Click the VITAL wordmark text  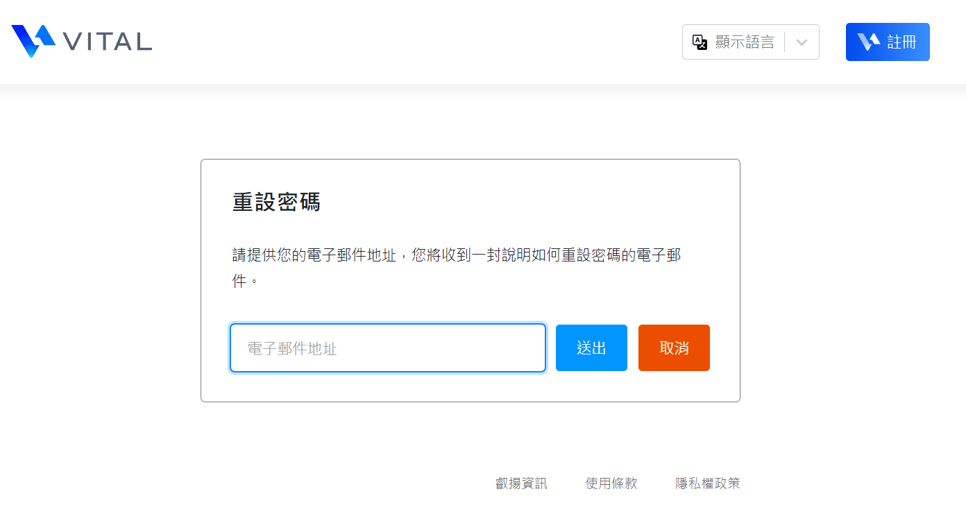tap(108, 42)
